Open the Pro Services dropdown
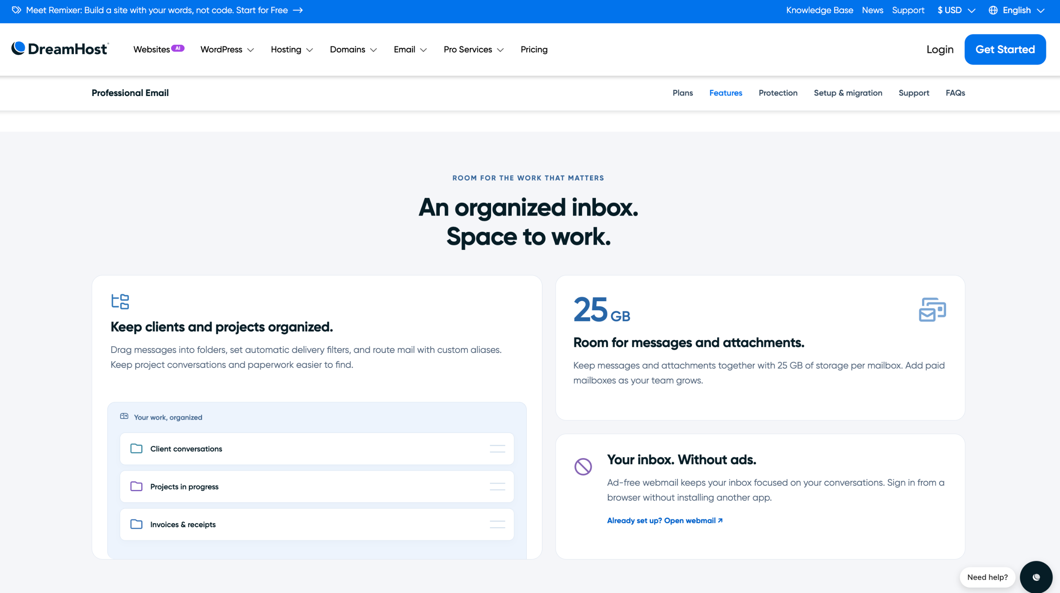1060x593 pixels. pyautogui.click(x=474, y=49)
